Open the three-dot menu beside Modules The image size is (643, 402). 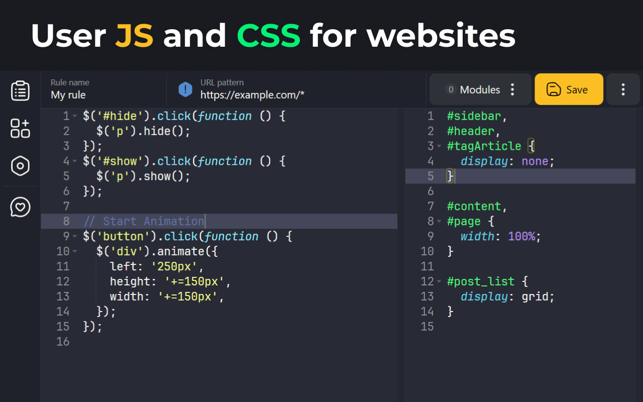(x=512, y=89)
